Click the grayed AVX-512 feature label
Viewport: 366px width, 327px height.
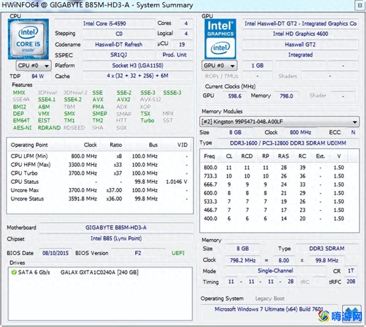point(151,99)
